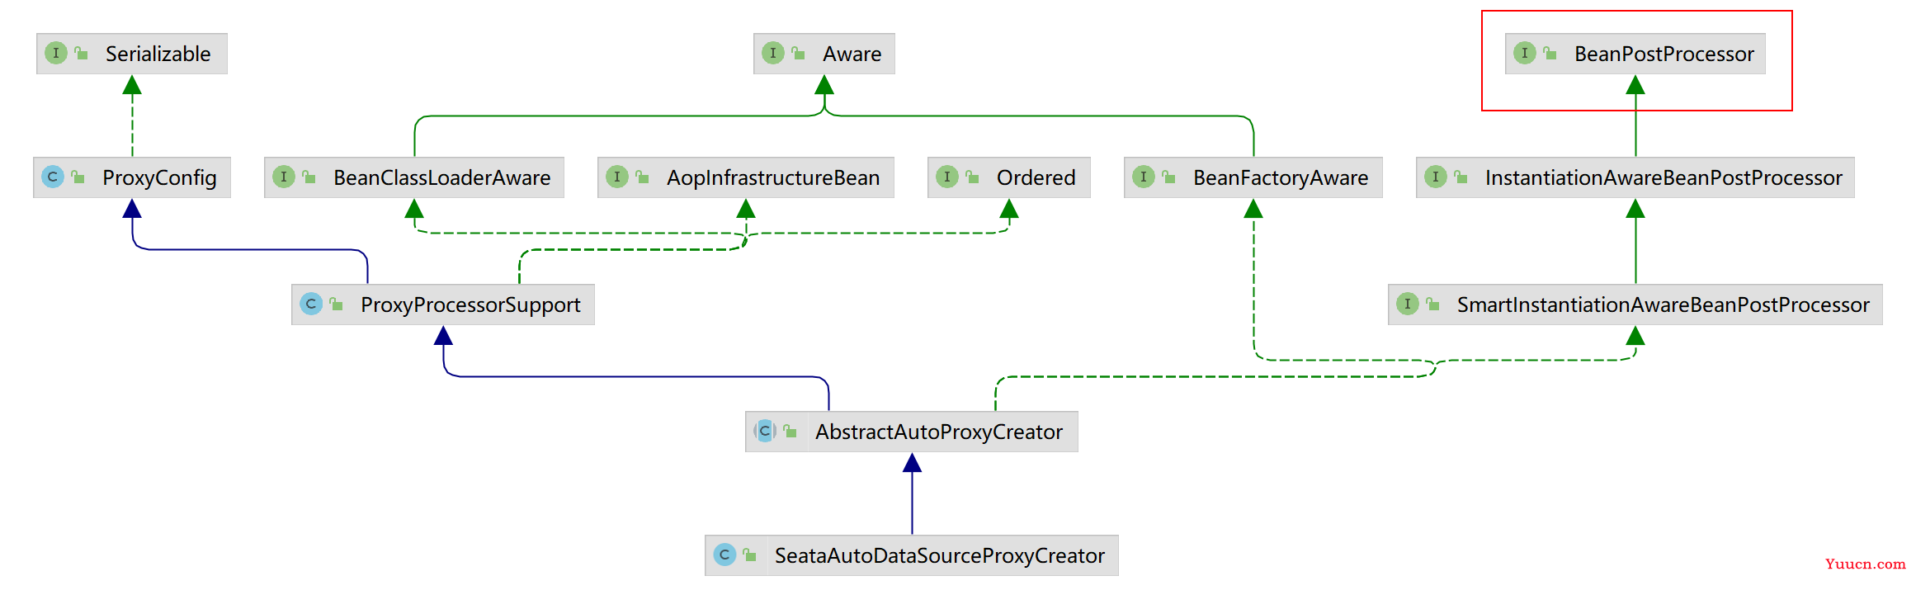
Task: Select the BeanClassLoaderAware node
Action: tap(414, 177)
